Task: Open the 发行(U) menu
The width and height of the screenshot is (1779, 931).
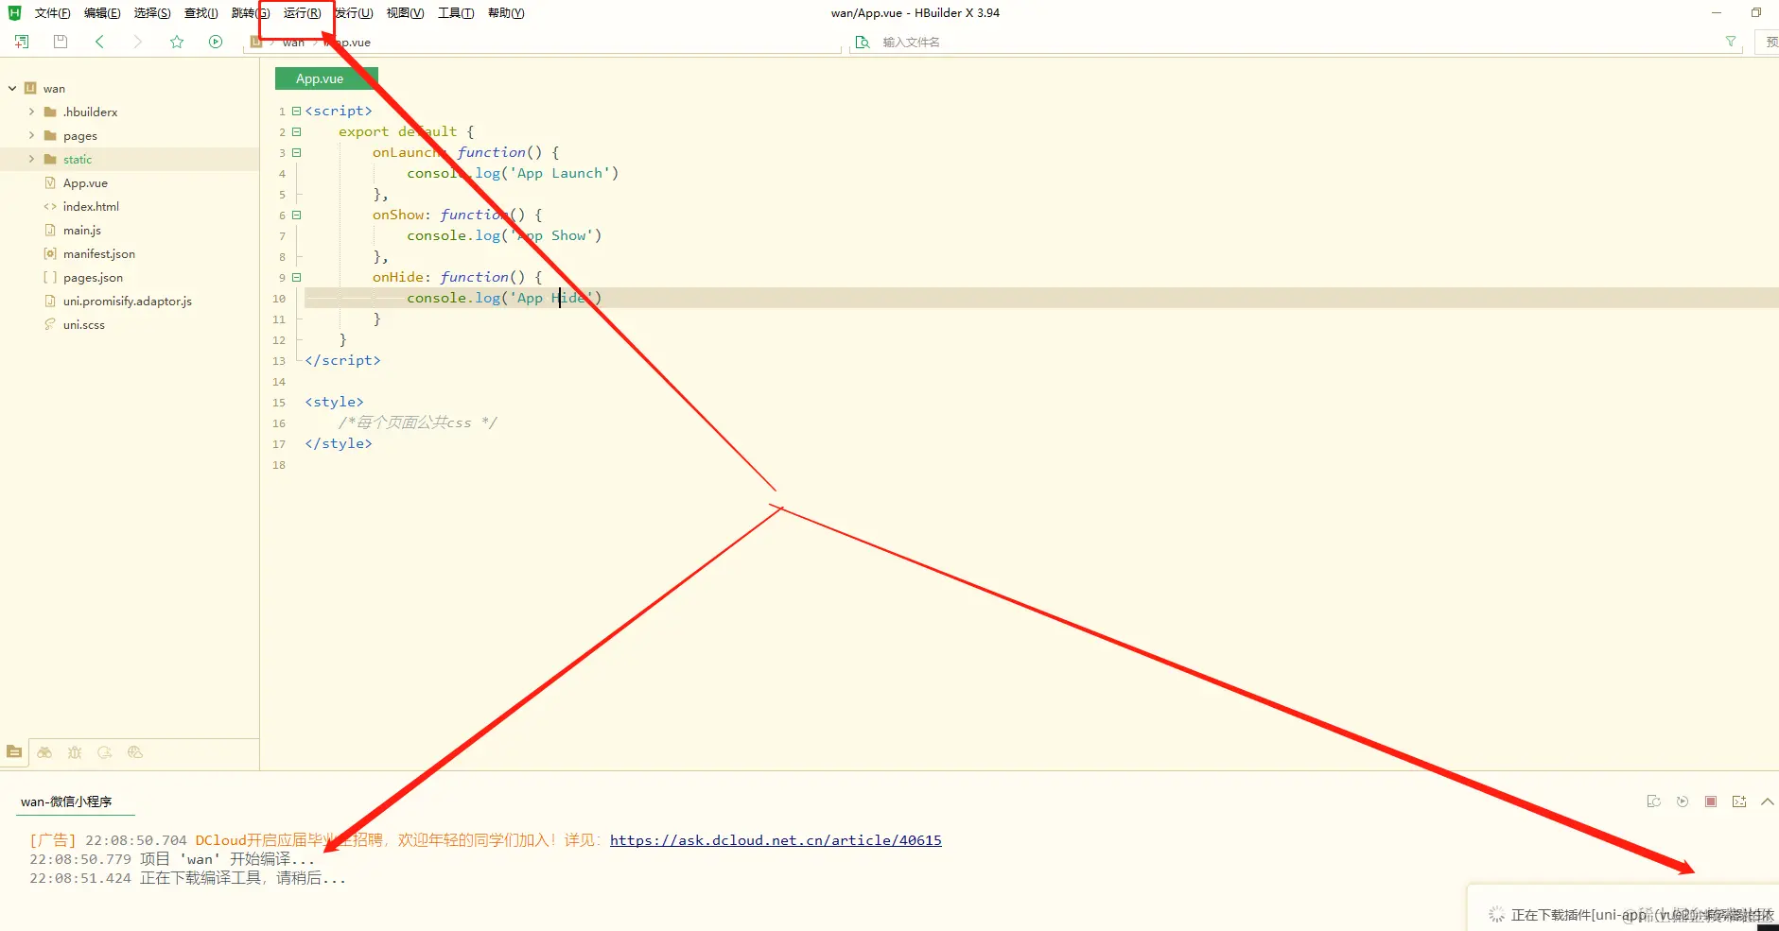Action: tap(355, 13)
